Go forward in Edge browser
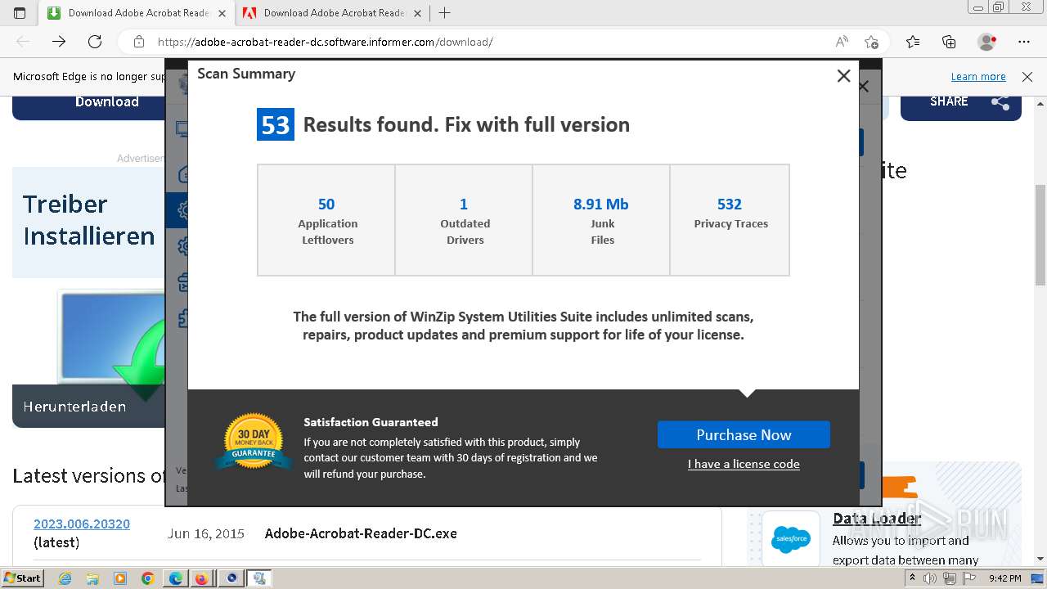The width and height of the screenshot is (1047, 589). (x=59, y=42)
